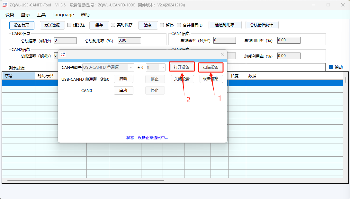Check the 暂停 checkbox
This screenshot has height=199, width=350.
(162, 25)
